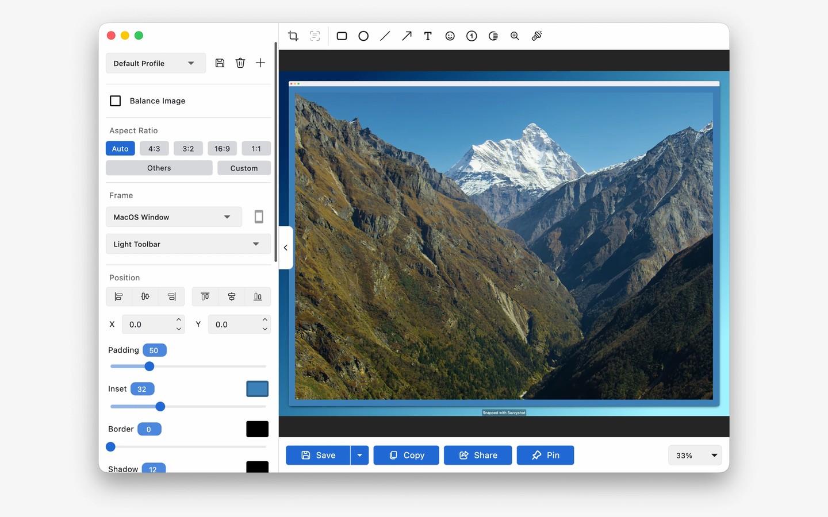Click the Share button
The image size is (828, 517).
coord(478,456)
